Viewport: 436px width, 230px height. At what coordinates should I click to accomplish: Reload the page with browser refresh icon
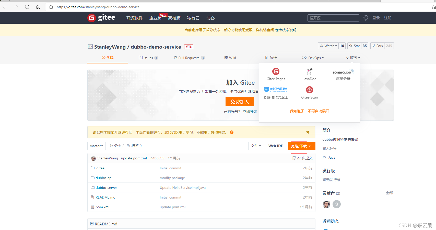[27, 7]
